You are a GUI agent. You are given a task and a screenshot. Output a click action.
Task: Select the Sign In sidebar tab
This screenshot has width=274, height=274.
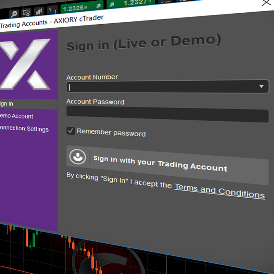28,104
